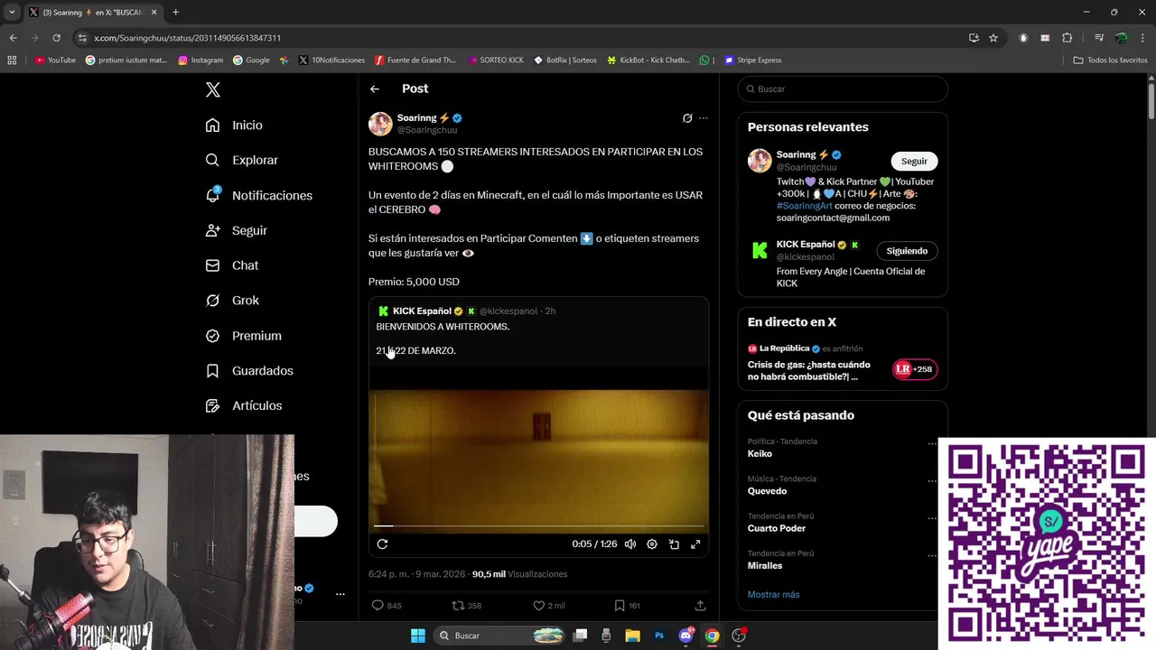Open the Todos los favoritos folder
This screenshot has width=1156, height=650.
[1110, 60]
